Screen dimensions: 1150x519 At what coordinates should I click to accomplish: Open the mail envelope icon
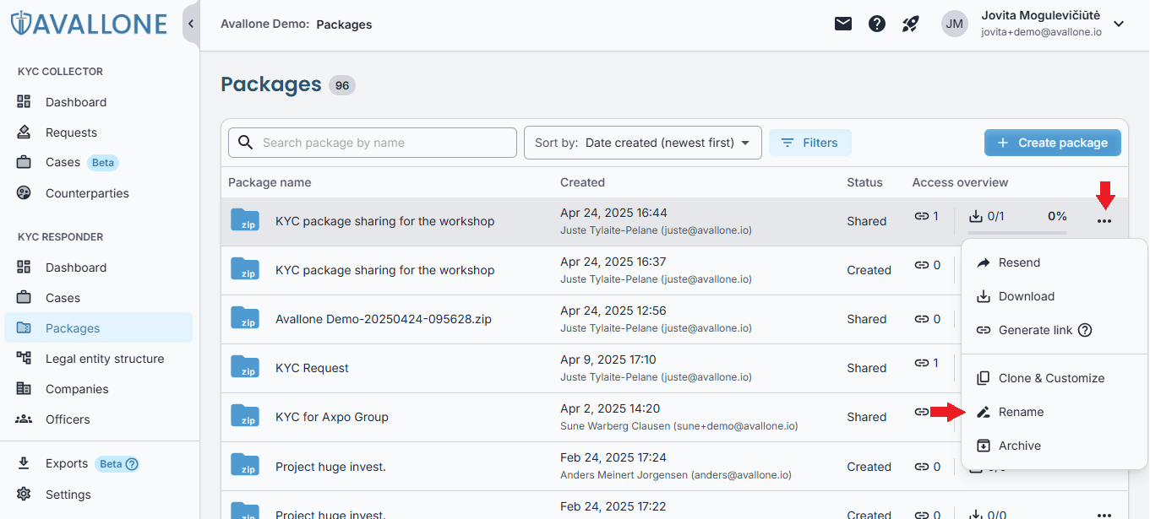click(843, 24)
